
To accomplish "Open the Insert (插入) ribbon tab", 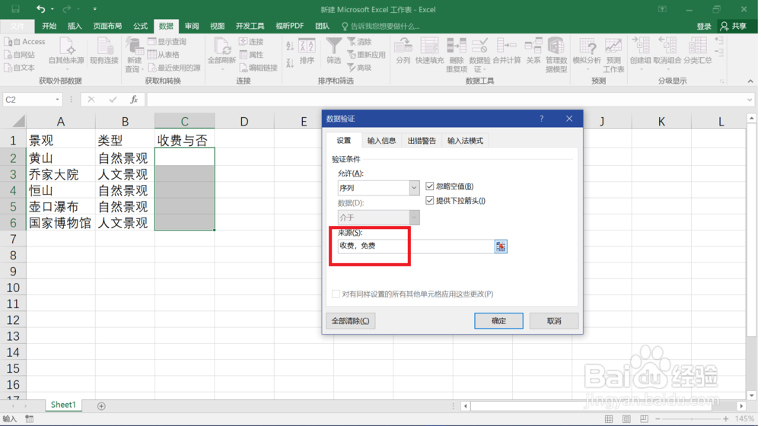I will click(x=75, y=26).
